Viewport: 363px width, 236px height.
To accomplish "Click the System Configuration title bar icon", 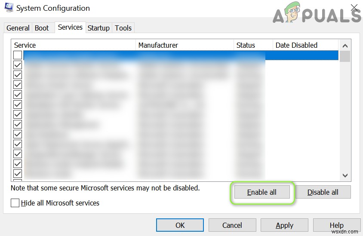I will click(9, 7).
